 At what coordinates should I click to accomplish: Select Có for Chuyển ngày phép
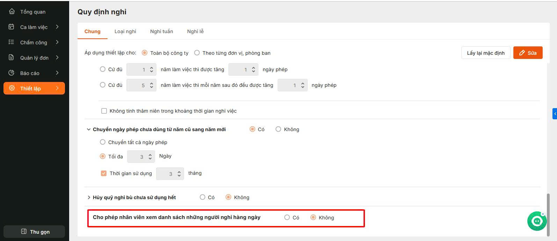point(252,129)
